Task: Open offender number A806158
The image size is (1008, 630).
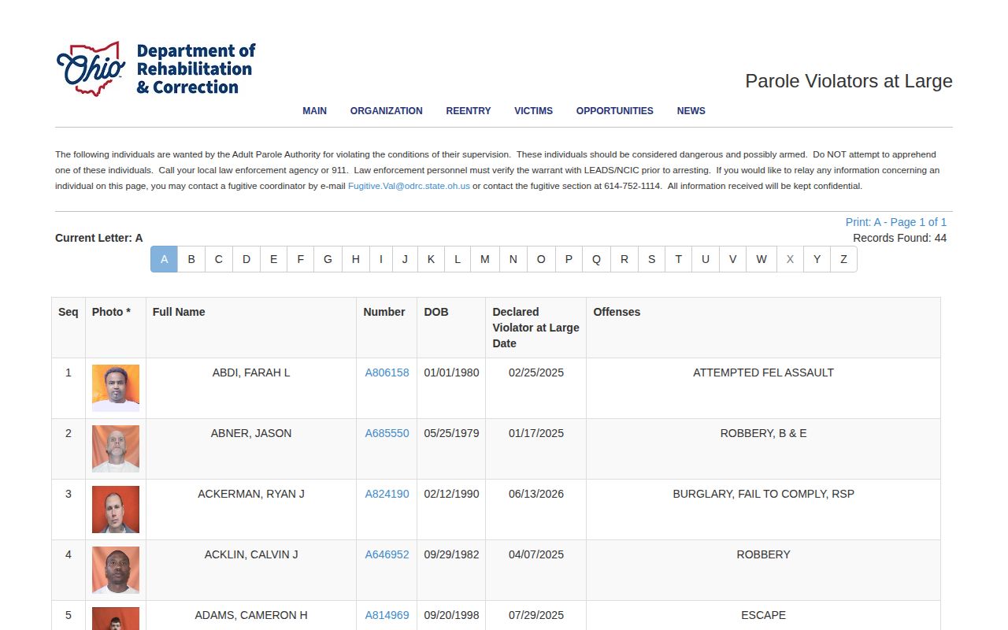Action: point(387,372)
